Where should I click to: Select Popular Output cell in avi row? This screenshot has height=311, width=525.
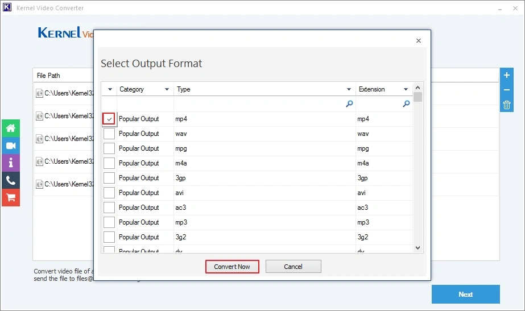coord(145,193)
